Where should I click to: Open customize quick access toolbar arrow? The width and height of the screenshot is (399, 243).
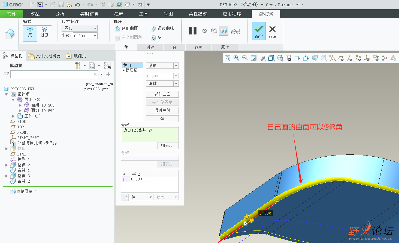click(148, 5)
